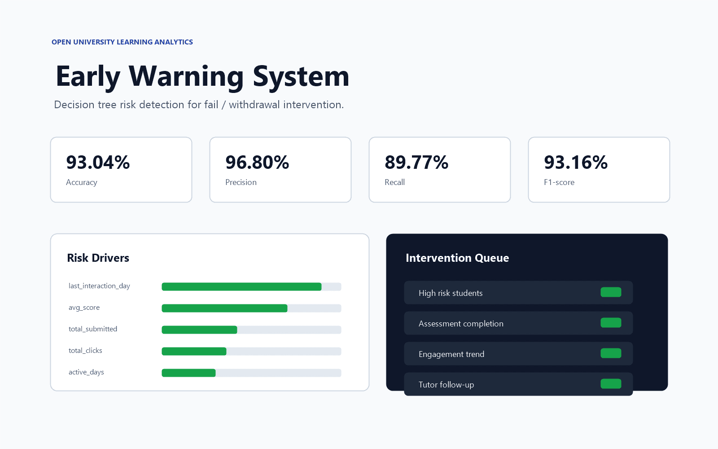Select the last_interaction_day label
This screenshot has width=718, height=449.
(99, 286)
